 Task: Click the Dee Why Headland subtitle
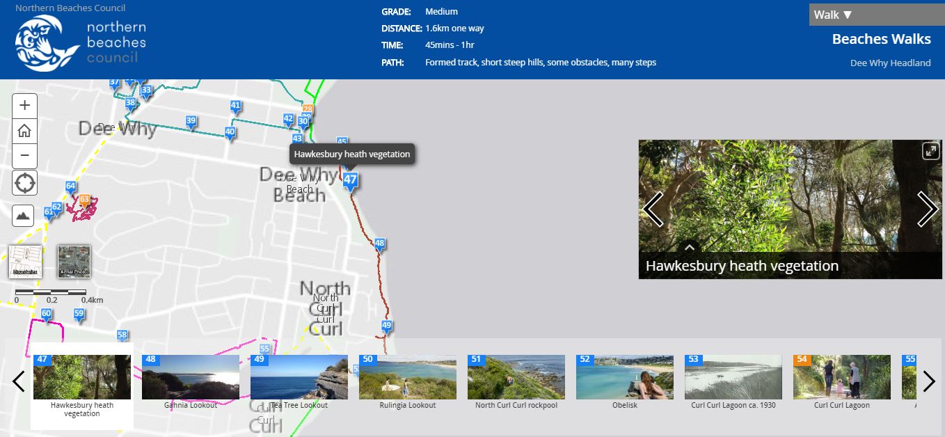(890, 63)
